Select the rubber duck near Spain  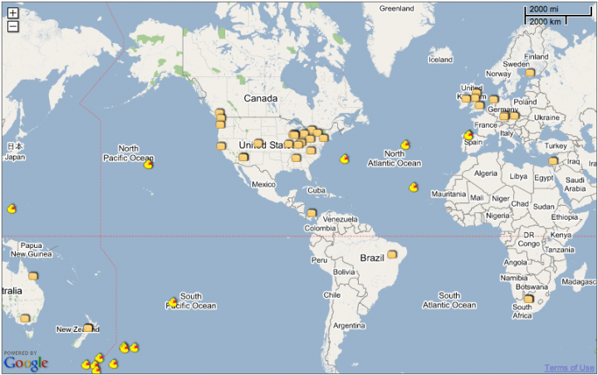(x=468, y=135)
